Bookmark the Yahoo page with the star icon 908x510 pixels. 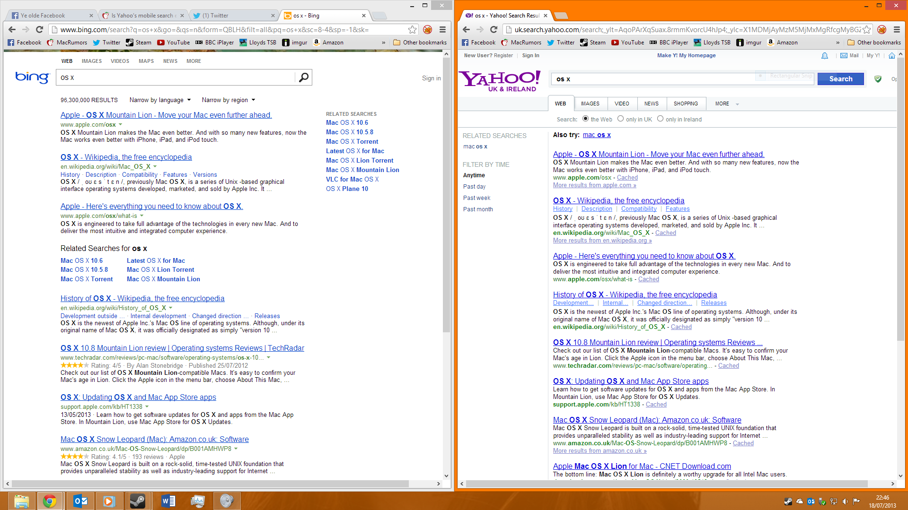click(x=866, y=29)
